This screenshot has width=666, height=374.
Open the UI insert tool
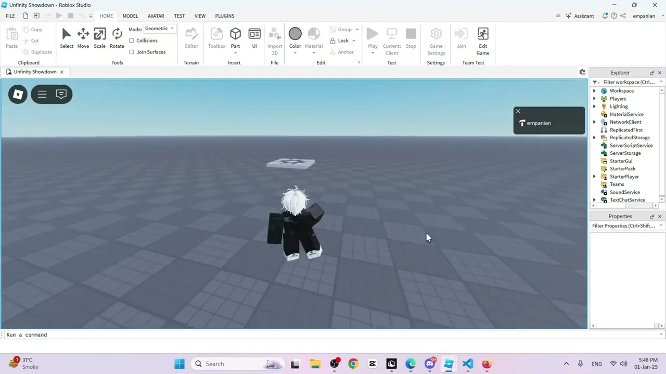pos(254,38)
